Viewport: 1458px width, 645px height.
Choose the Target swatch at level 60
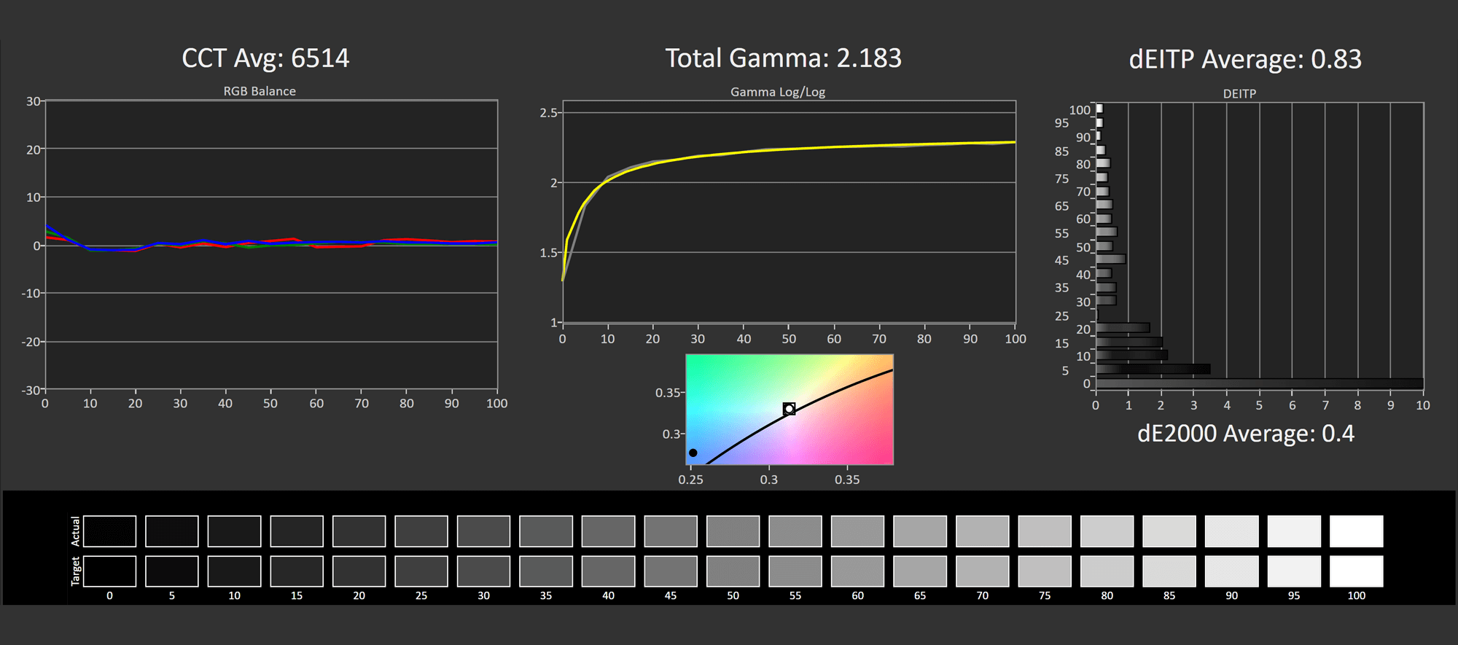(x=857, y=571)
